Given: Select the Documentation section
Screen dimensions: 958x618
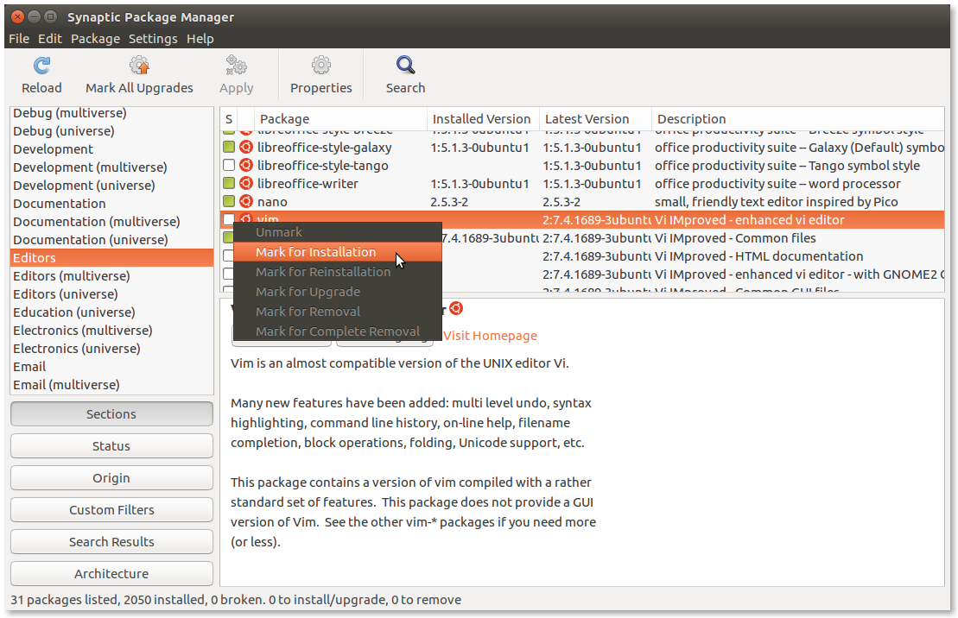Looking at the screenshot, I should coord(111,204).
